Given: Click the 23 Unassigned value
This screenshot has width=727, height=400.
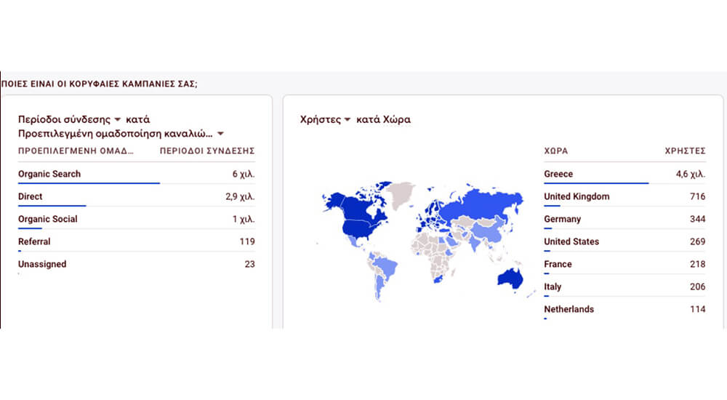Looking at the screenshot, I should 249,264.
